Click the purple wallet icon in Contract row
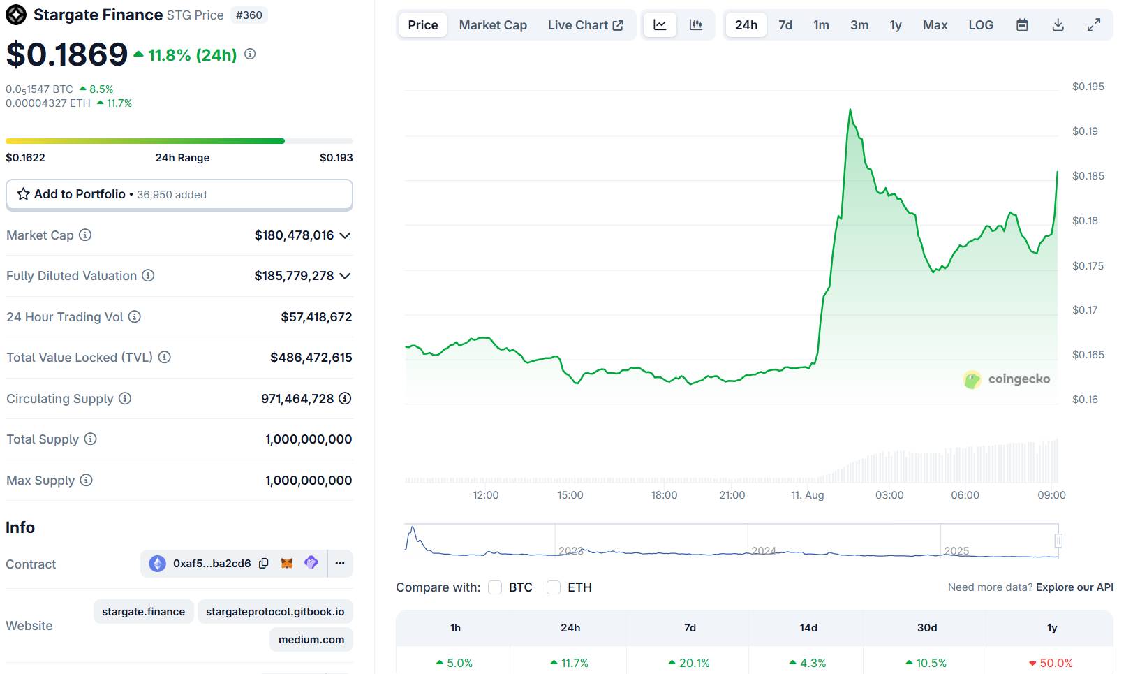 (x=311, y=562)
